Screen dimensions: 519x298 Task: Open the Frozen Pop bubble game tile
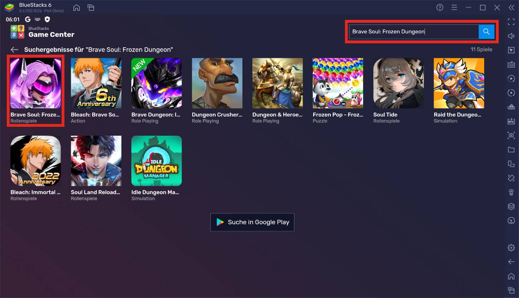point(338,83)
